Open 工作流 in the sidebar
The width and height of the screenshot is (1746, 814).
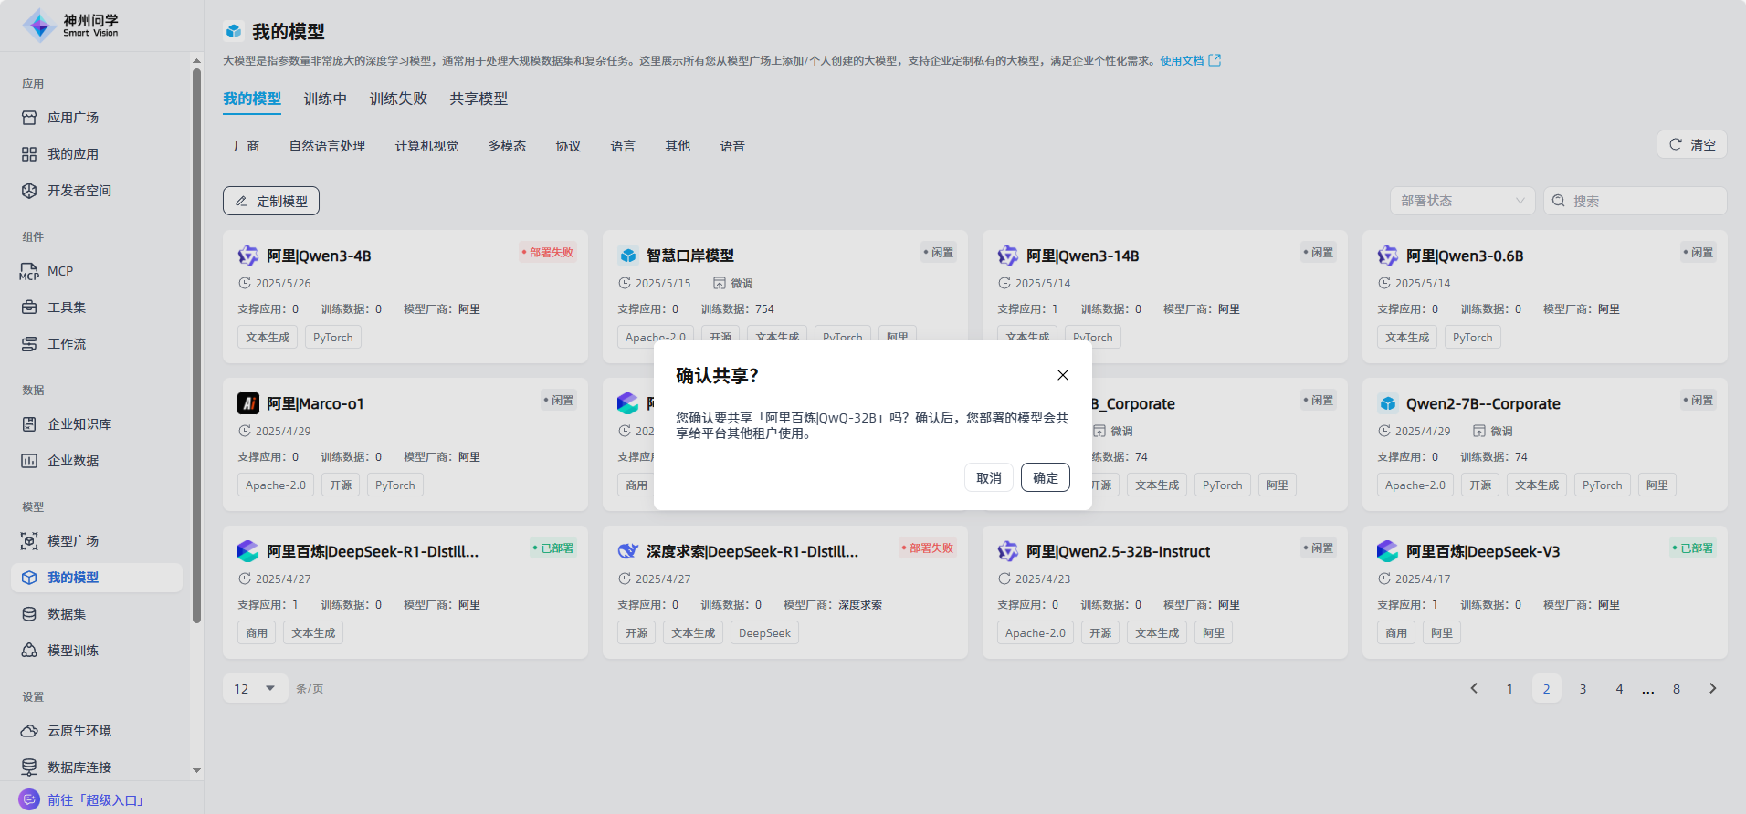point(67,344)
